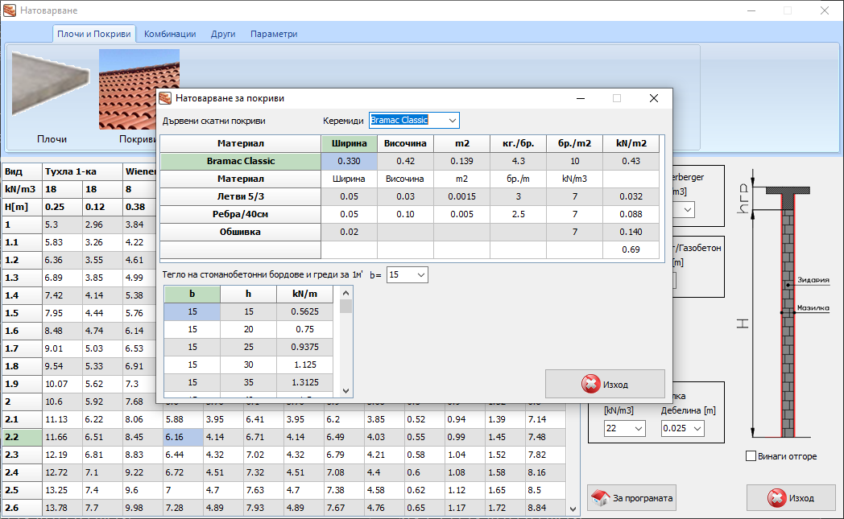The image size is (844, 519).
Task: Select row 2.2 header in main table
Action: click(x=22, y=437)
